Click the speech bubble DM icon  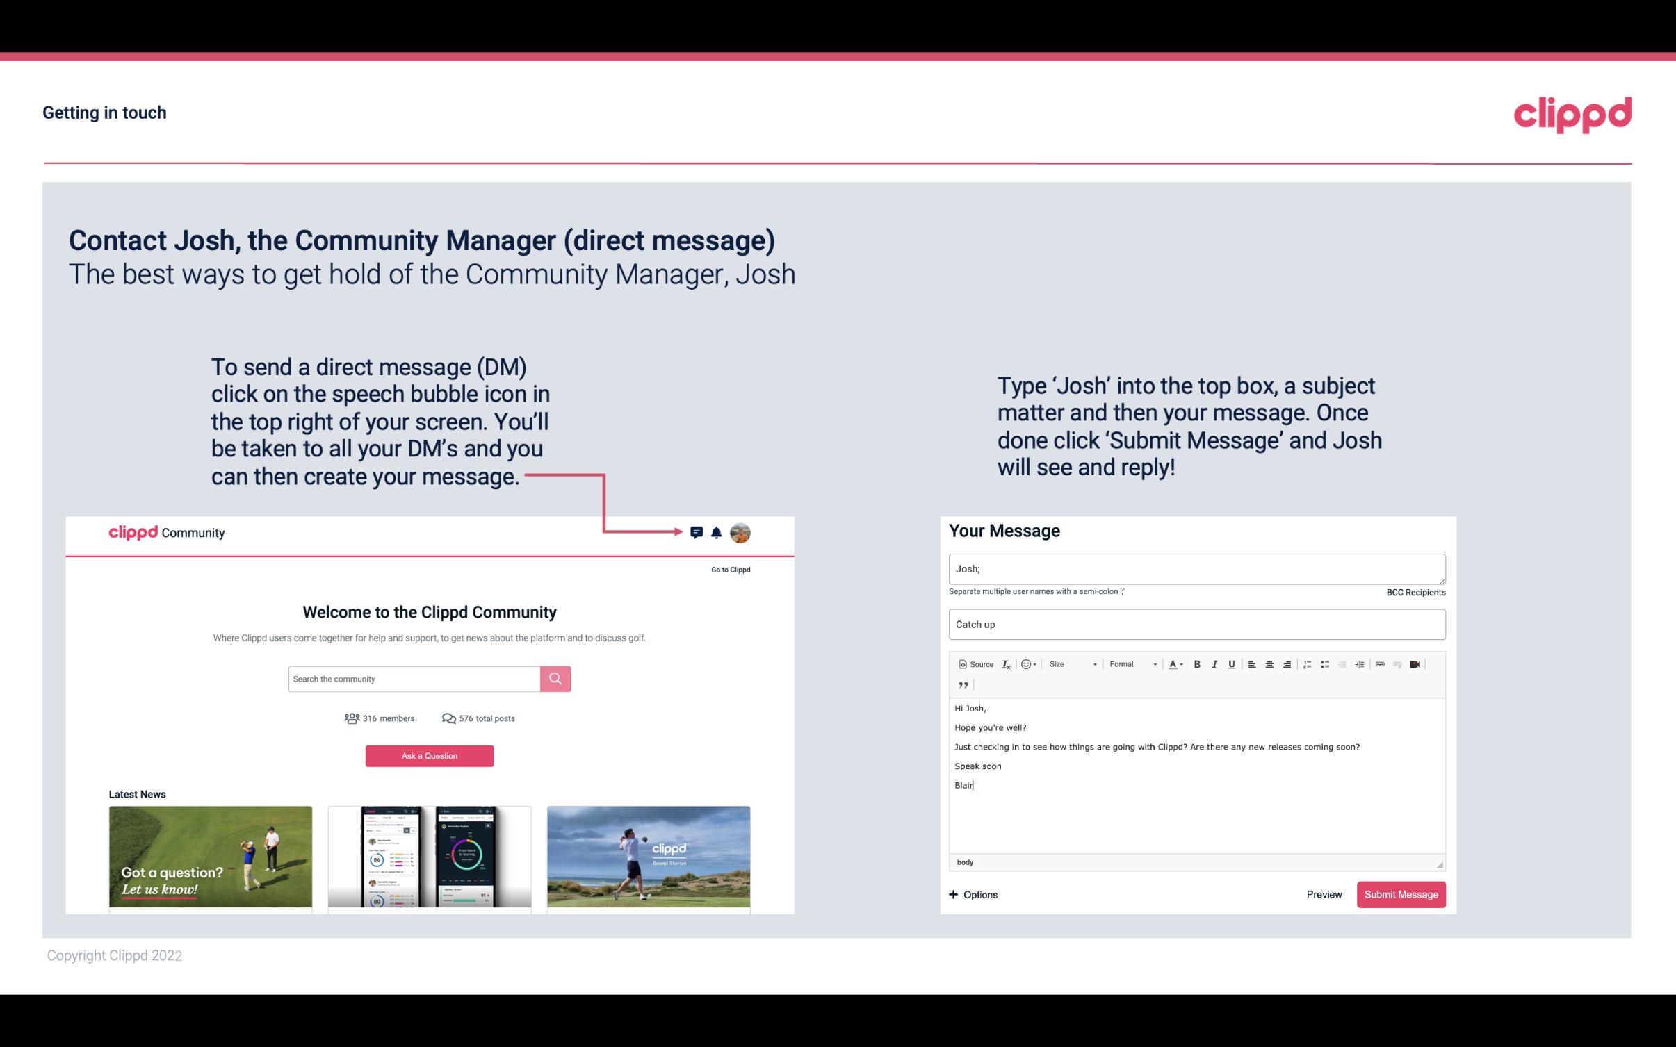point(697,532)
